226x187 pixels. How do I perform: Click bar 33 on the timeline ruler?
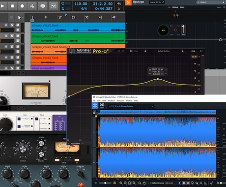[87, 17]
